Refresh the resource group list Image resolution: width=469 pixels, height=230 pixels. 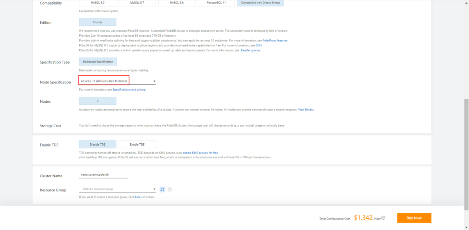coord(163,189)
